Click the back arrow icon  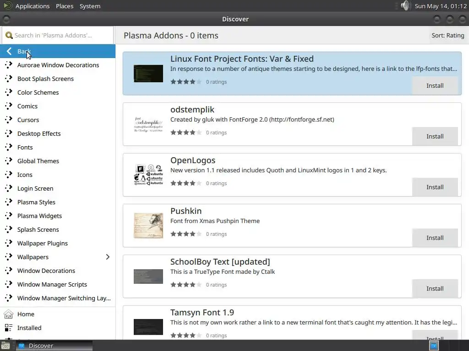(9, 51)
